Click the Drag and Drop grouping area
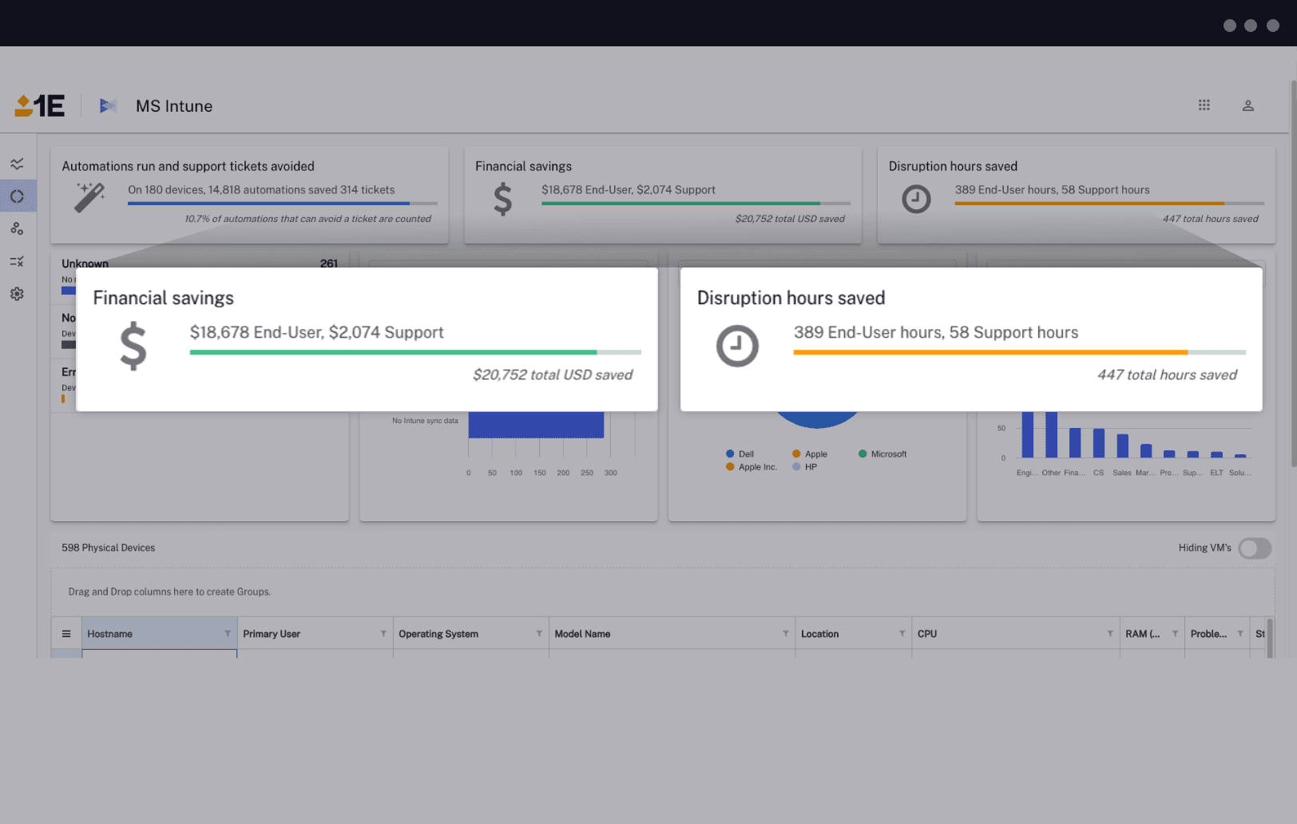Viewport: 1297px width, 824px height. coord(169,592)
